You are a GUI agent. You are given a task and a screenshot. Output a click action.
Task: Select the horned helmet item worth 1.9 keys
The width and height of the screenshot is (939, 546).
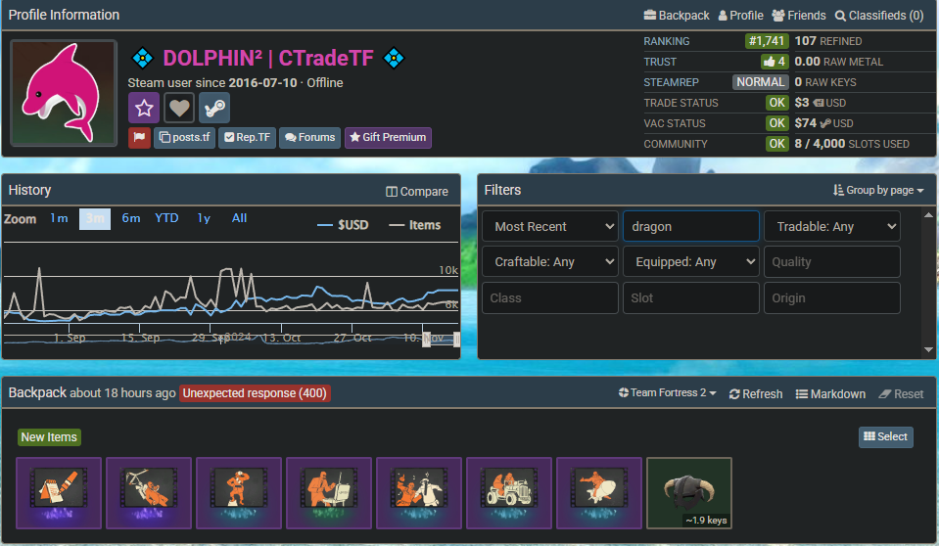(x=689, y=493)
